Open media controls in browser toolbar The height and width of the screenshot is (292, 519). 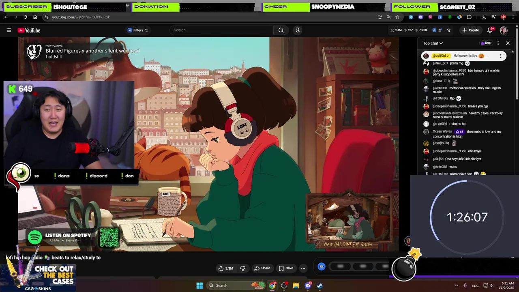493,17
